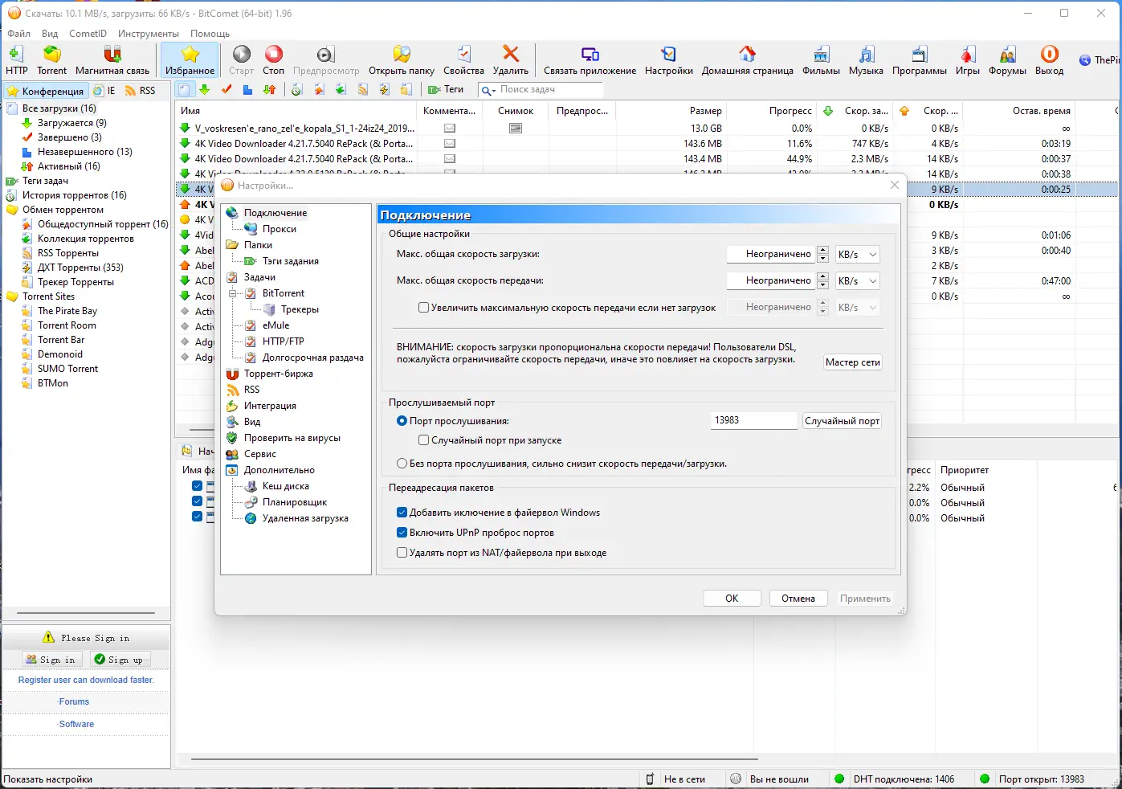Click the green-and-red arrows filter icon
This screenshot has width=1122, height=789.
[x=270, y=90]
